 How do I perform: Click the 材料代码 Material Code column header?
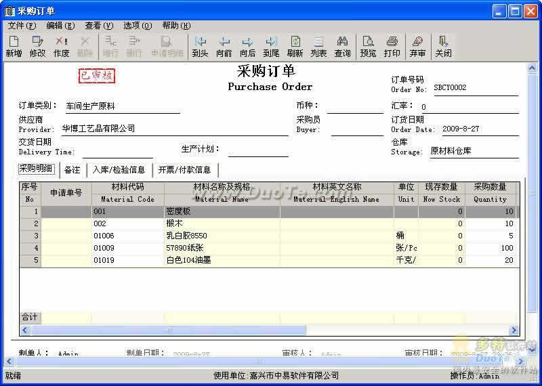[x=127, y=193]
